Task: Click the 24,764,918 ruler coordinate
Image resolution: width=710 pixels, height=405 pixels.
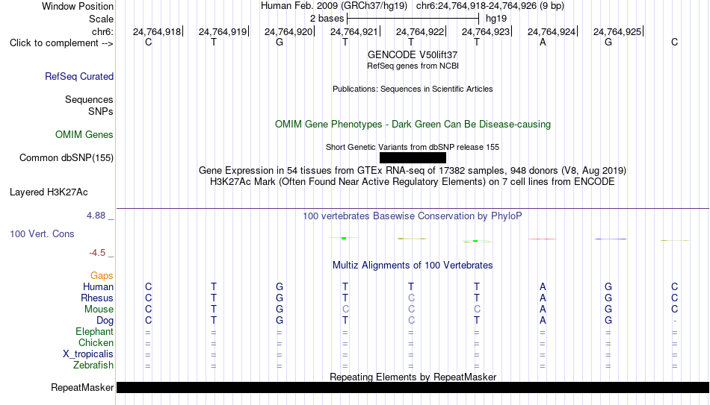Action: 157,31
